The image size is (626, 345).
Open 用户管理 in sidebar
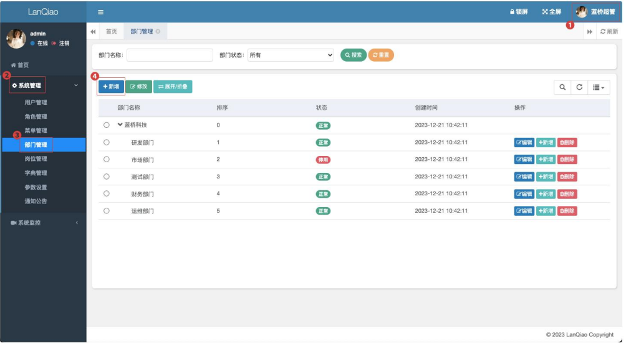[x=36, y=102]
